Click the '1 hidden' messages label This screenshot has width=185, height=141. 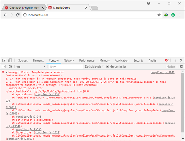170,67
